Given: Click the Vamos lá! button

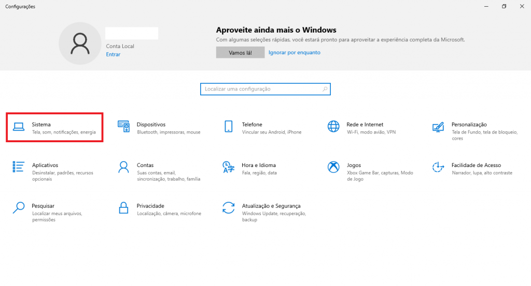Looking at the screenshot, I should click(x=240, y=53).
